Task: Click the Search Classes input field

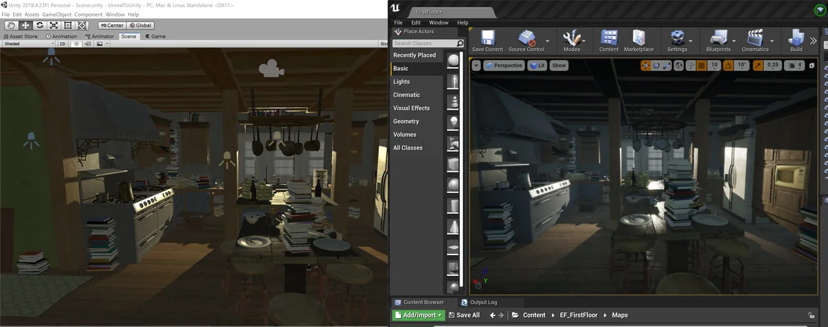Action: click(x=422, y=43)
